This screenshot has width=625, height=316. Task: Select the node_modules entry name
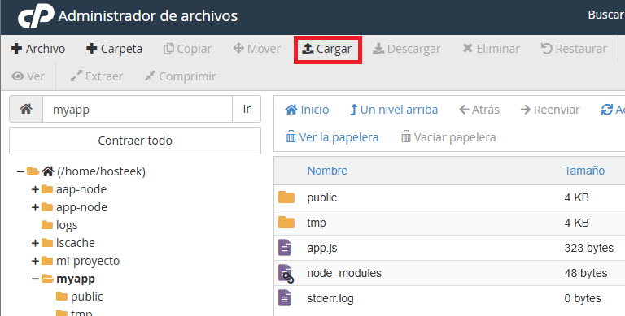(344, 273)
